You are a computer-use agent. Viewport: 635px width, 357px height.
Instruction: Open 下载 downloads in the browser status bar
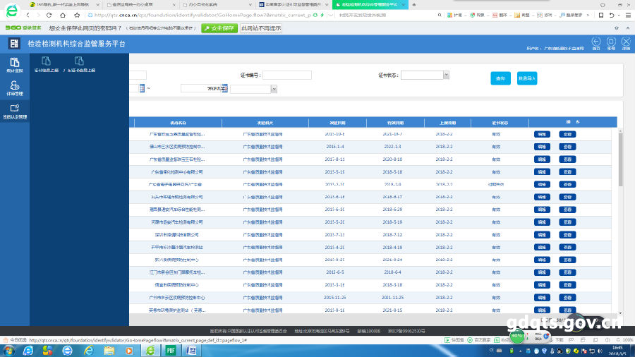point(556,340)
